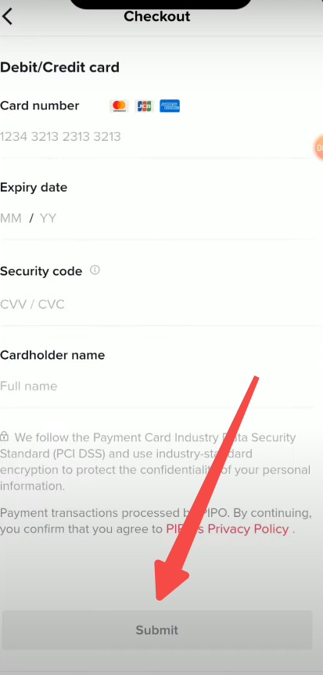Open PIPO's Privacy Policy link
Screen dimensions: 323x675
point(228,529)
